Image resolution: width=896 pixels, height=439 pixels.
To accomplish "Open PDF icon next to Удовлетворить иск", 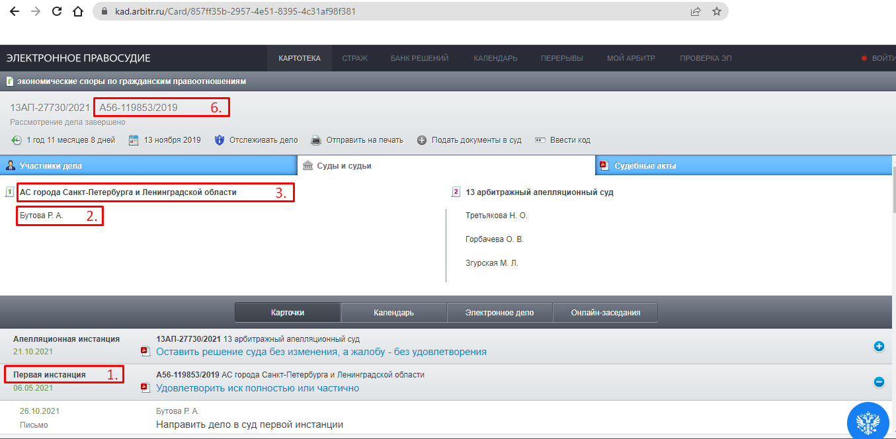I will coord(145,388).
